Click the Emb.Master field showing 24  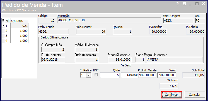coord(91,32)
